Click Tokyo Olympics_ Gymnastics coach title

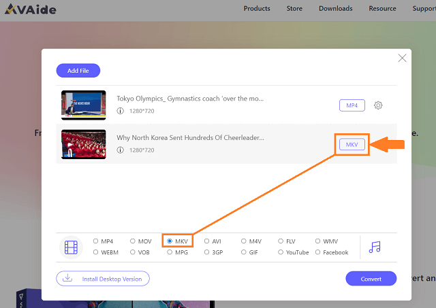[190, 99]
